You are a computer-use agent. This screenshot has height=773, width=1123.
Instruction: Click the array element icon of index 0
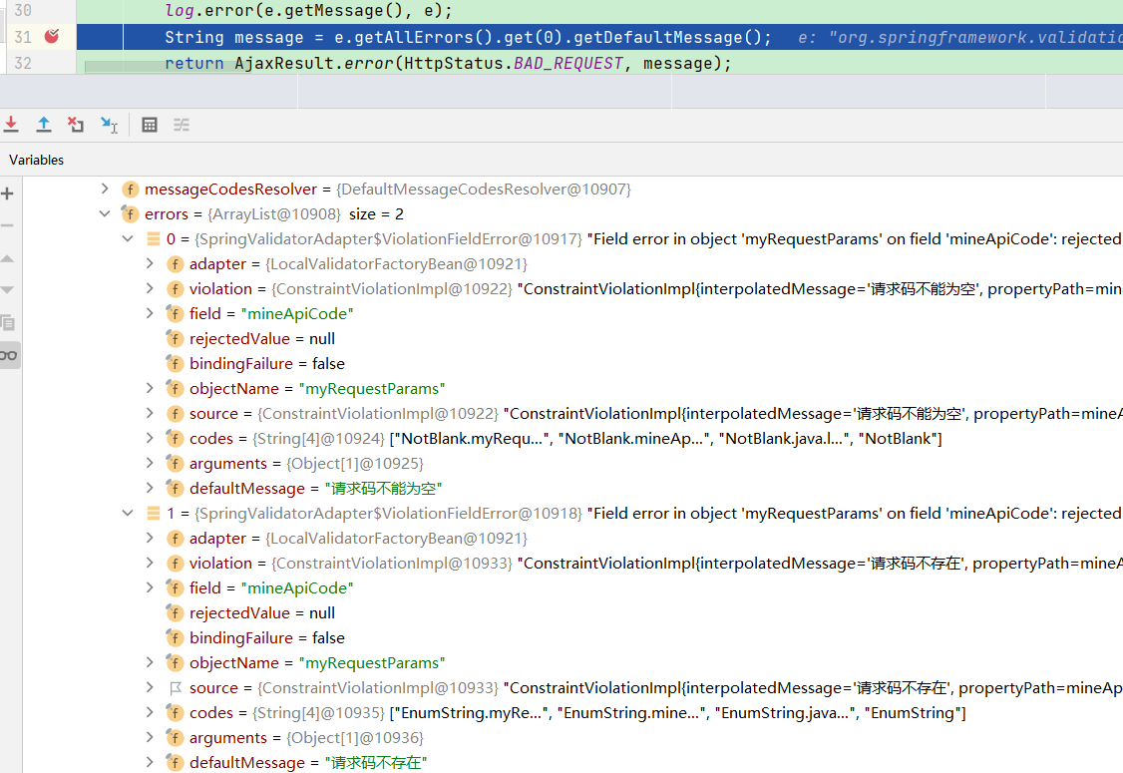pos(154,238)
